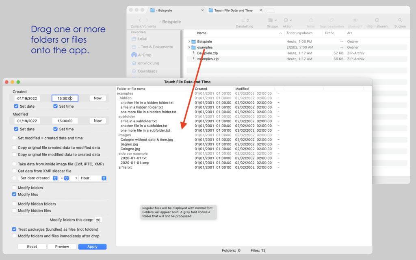This screenshot has width=416, height=260.
Task: Enable 'Copy original file modified data to created data'
Action: [x=14, y=154]
